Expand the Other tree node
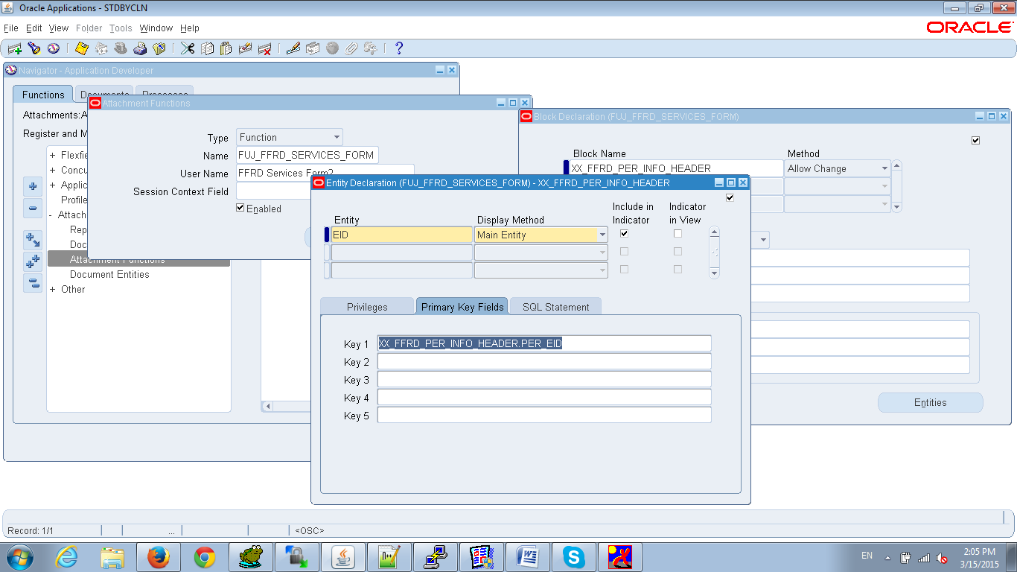Viewport: 1017px width, 572px height. coord(53,290)
